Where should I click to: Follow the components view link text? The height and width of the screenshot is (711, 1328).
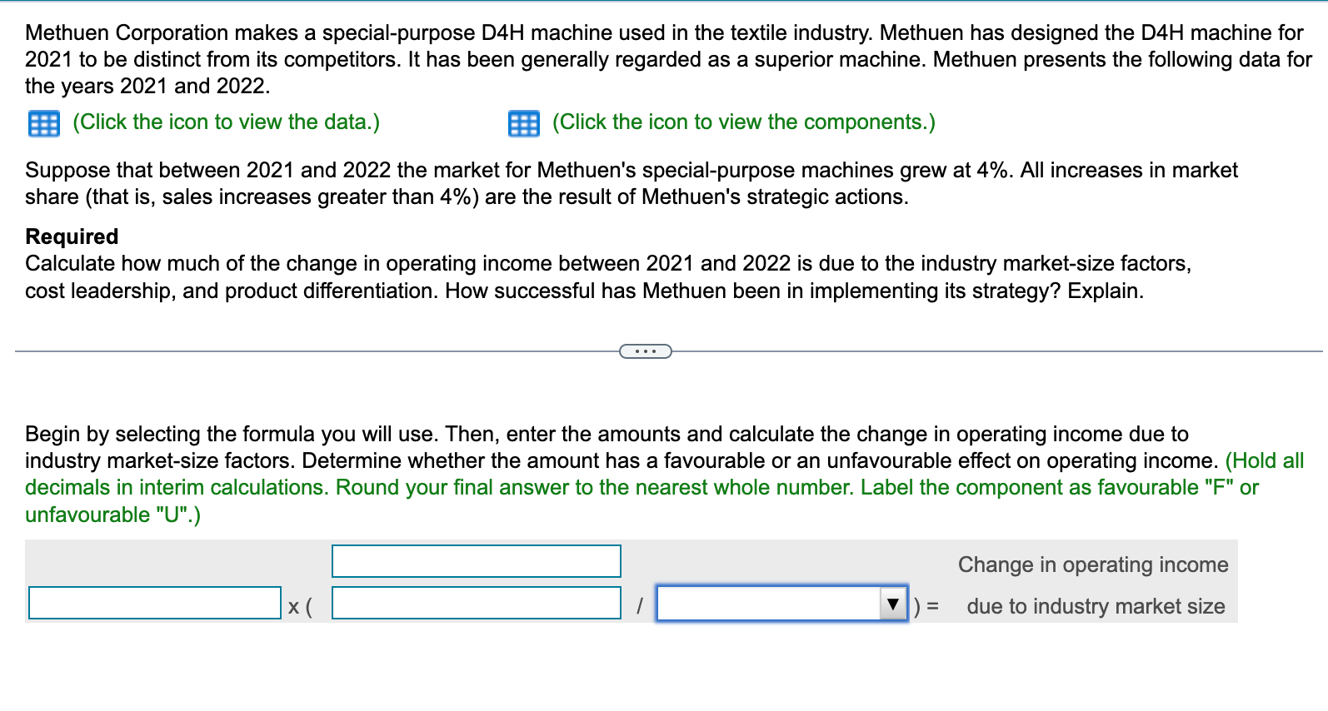point(743,122)
